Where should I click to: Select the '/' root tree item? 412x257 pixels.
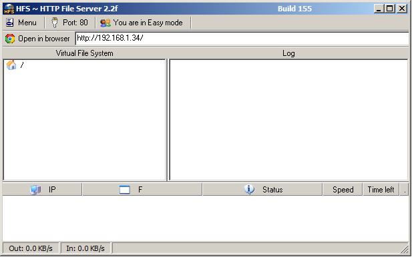click(22, 65)
